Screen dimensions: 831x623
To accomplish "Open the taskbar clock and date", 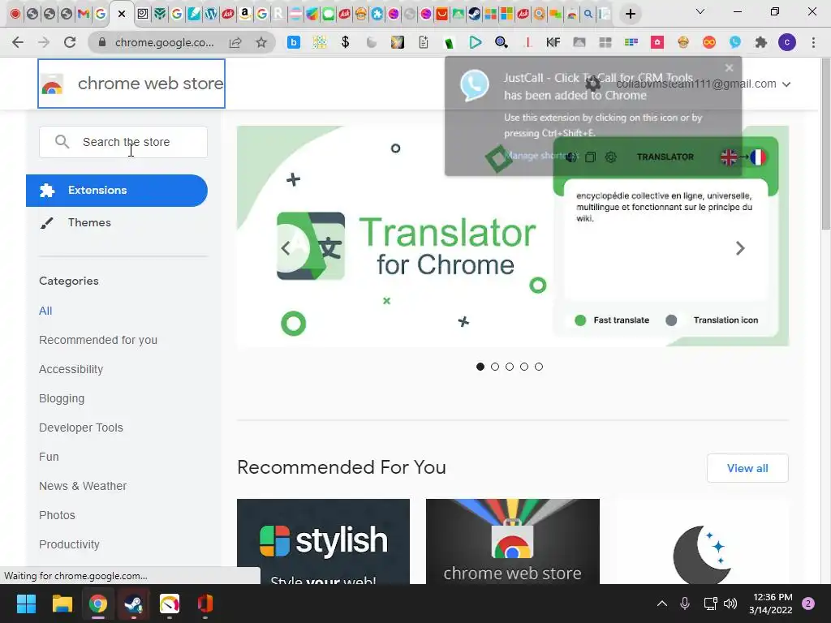I will [771, 604].
